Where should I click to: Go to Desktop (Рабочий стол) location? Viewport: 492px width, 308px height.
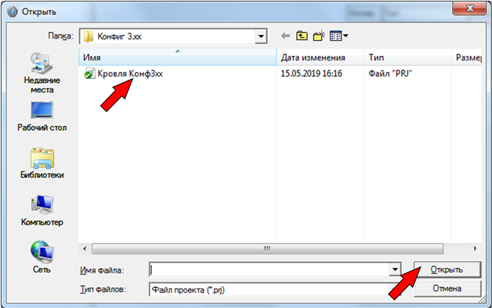pyautogui.click(x=41, y=117)
